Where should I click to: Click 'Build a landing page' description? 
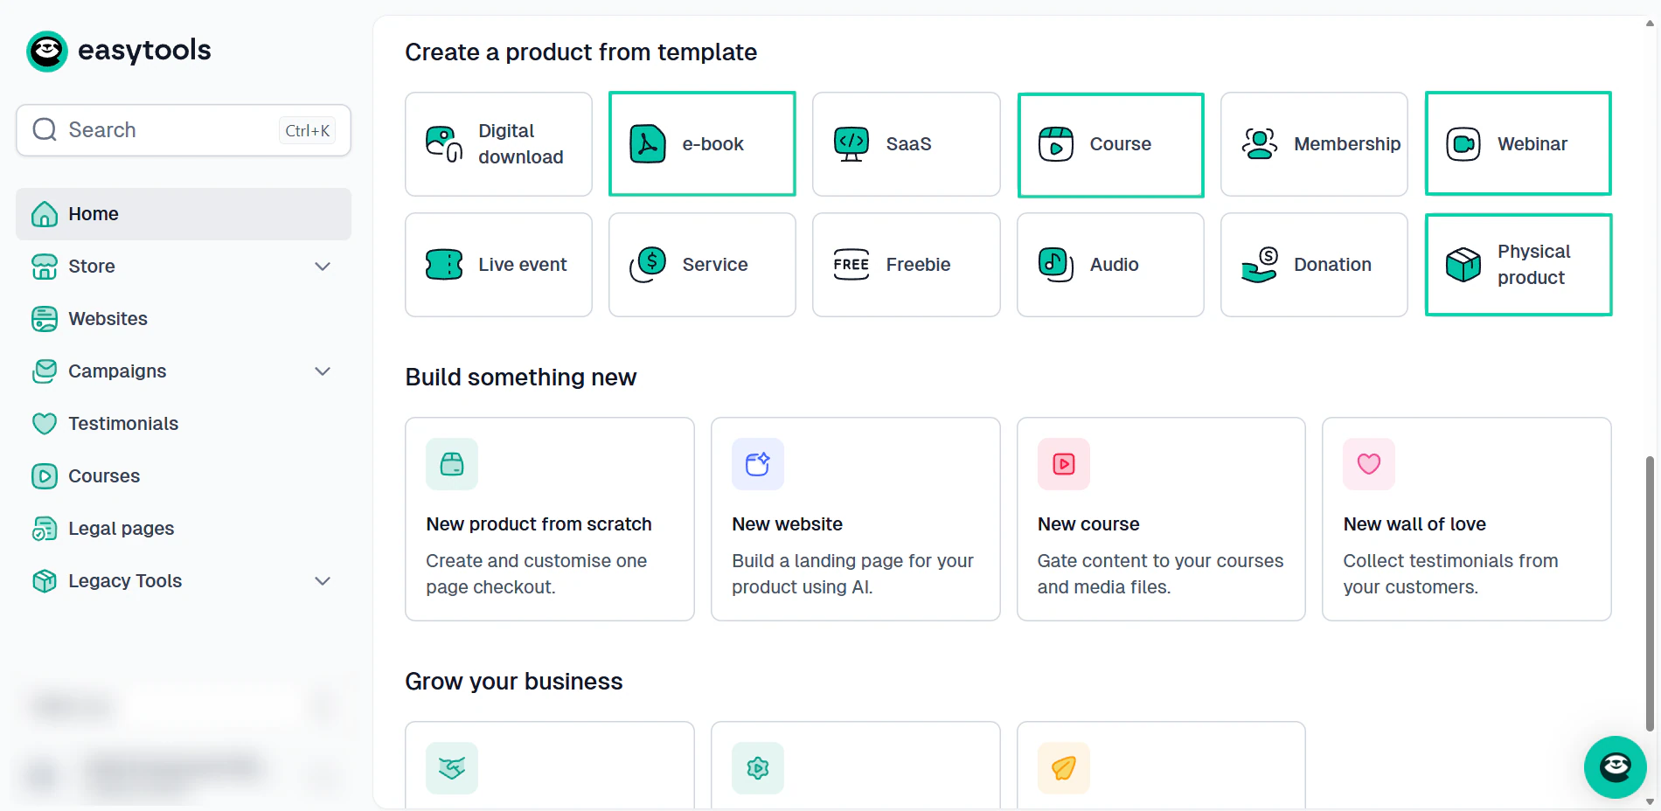852,574
